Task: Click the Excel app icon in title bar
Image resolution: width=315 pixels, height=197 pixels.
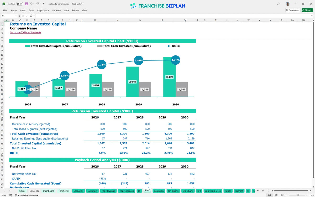Action: coord(4,4)
